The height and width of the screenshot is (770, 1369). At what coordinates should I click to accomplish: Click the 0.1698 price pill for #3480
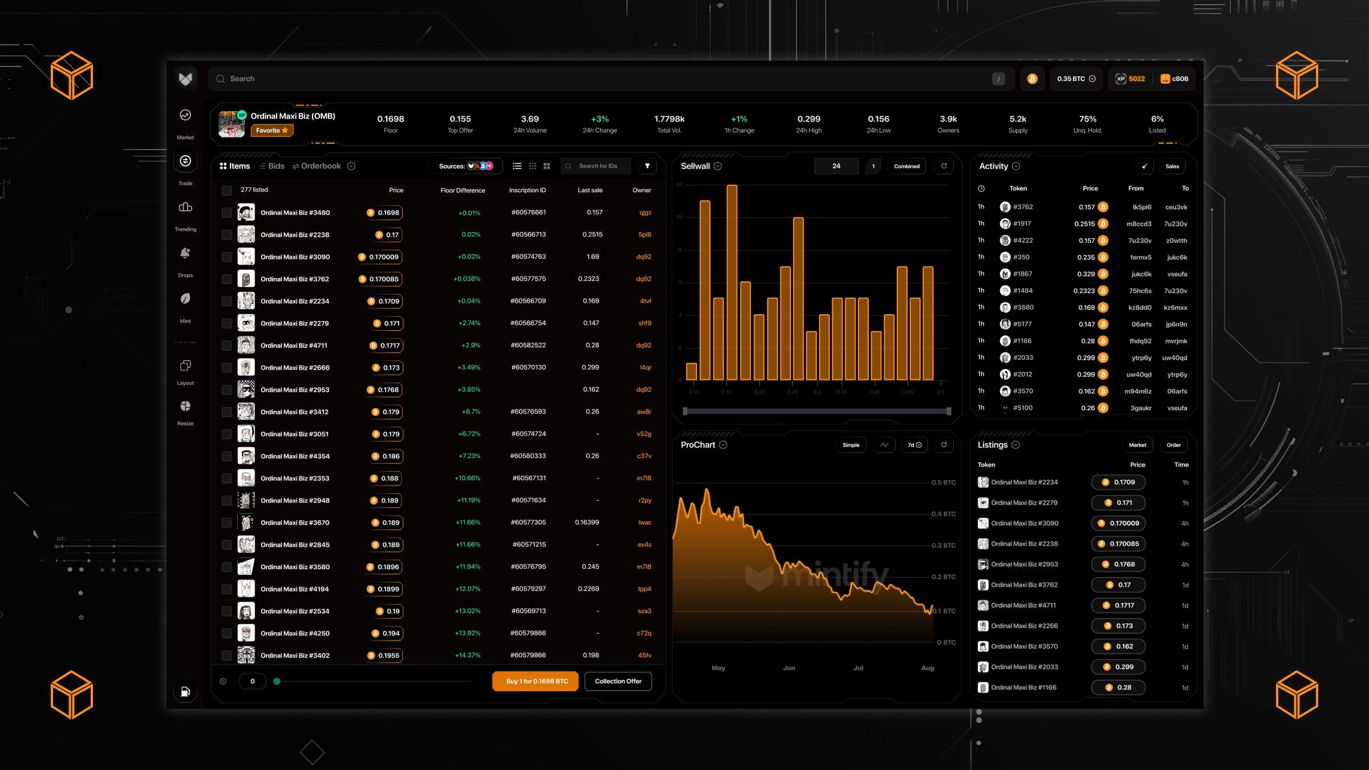(x=383, y=213)
